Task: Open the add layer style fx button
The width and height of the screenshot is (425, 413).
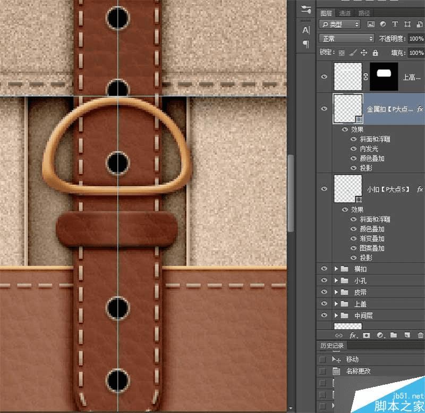Action: [352, 335]
